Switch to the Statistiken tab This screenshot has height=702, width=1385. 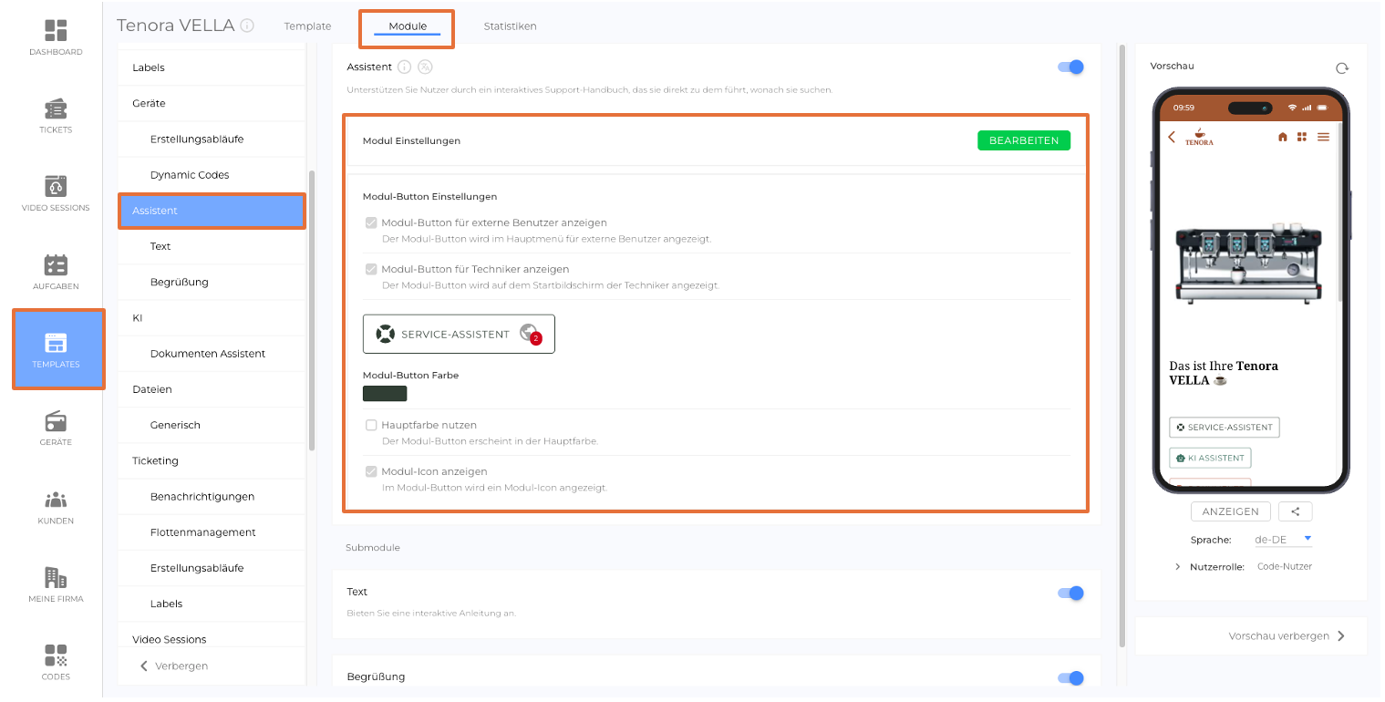[x=510, y=26]
